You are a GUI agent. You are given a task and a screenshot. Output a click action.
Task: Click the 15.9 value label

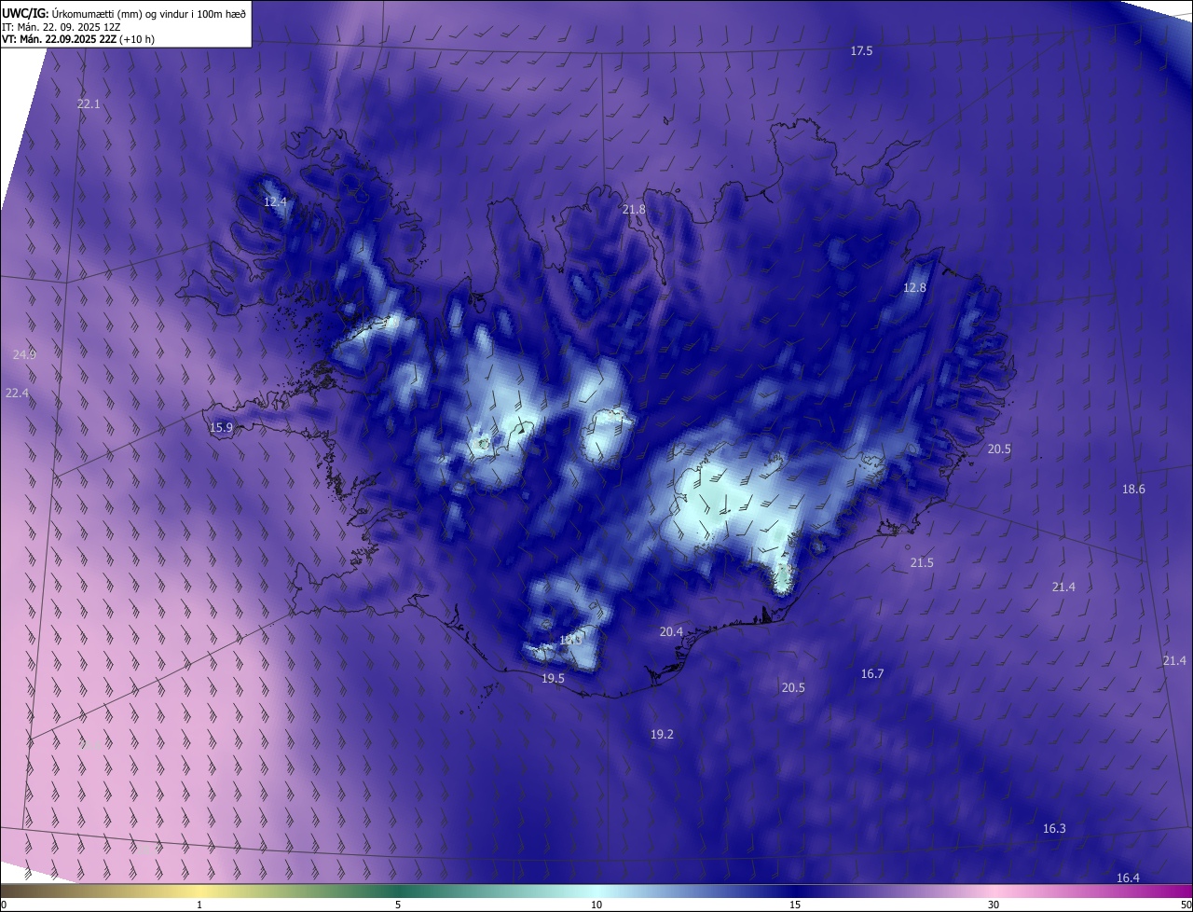[x=221, y=428]
